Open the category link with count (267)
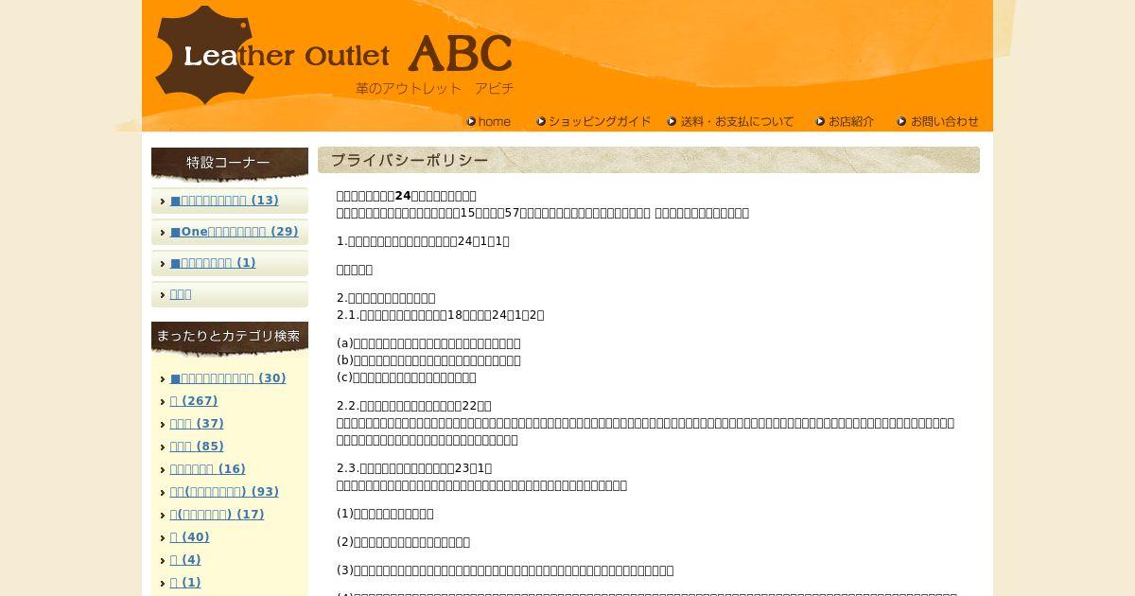 [x=194, y=401]
